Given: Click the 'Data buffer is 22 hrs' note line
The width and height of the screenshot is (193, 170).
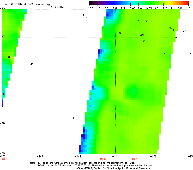Looking at the screenshot, I should coord(94,166).
